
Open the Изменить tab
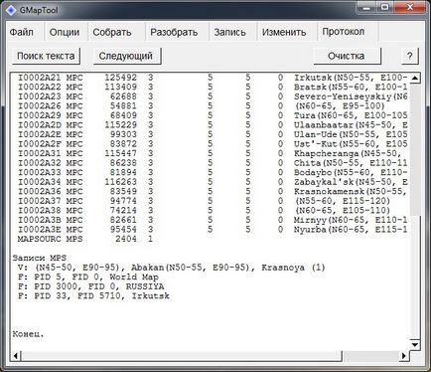click(x=284, y=32)
